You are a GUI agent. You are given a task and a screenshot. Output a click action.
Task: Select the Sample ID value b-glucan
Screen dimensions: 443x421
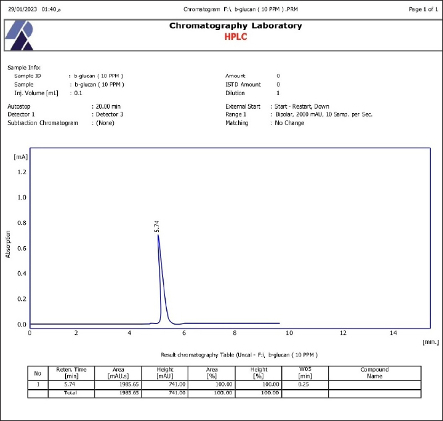[x=98, y=76]
